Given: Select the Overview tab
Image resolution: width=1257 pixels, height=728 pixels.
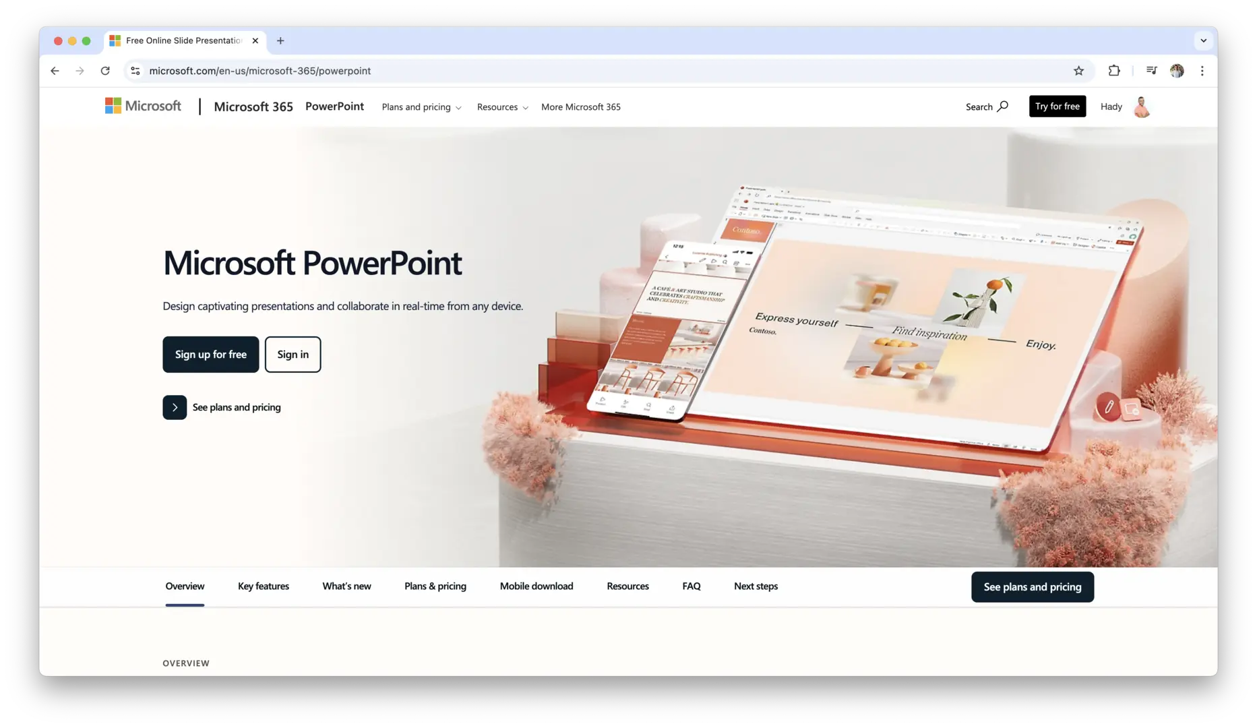Looking at the screenshot, I should pos(185,586).
